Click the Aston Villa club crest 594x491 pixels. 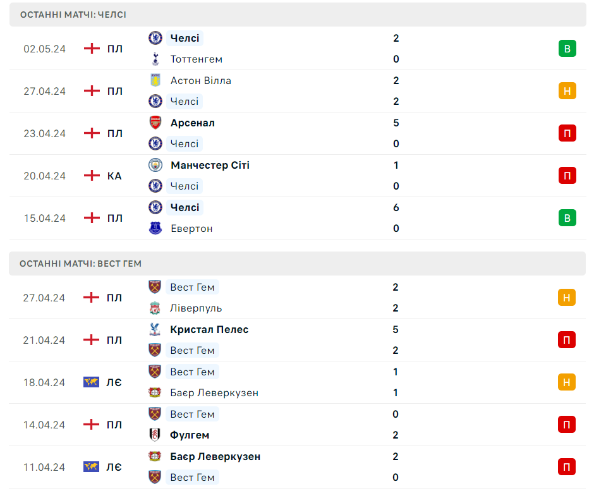(x=155, y=80)
